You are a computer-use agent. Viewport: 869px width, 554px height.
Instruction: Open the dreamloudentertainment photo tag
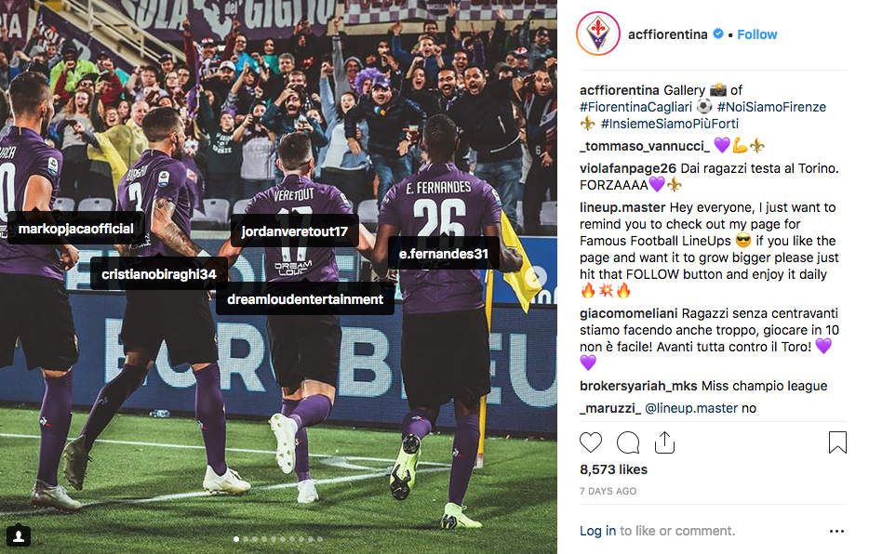pyautogui.click(x=305, y=299)
